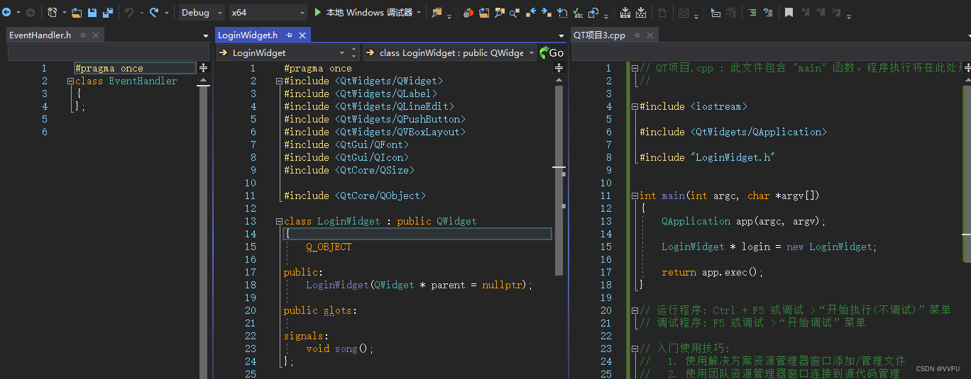This screenshot has height=379, width=971.
Task: Click the Open File folder icon
Action: (77, 12)
